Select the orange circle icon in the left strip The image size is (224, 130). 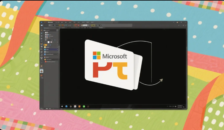[x=42, y=66]
